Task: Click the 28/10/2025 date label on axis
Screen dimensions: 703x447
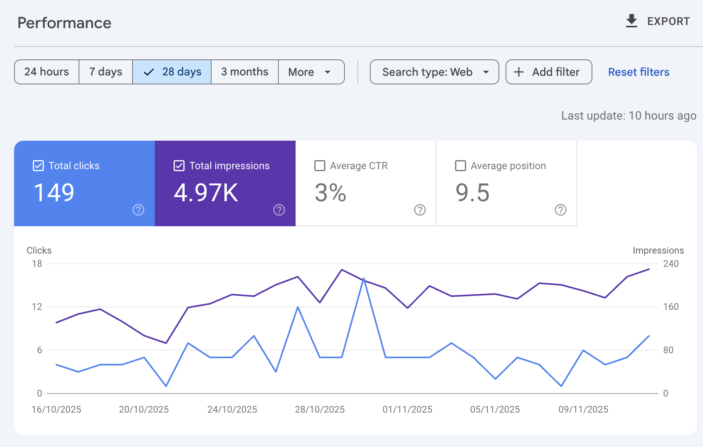Action: [x=320, y=409]
